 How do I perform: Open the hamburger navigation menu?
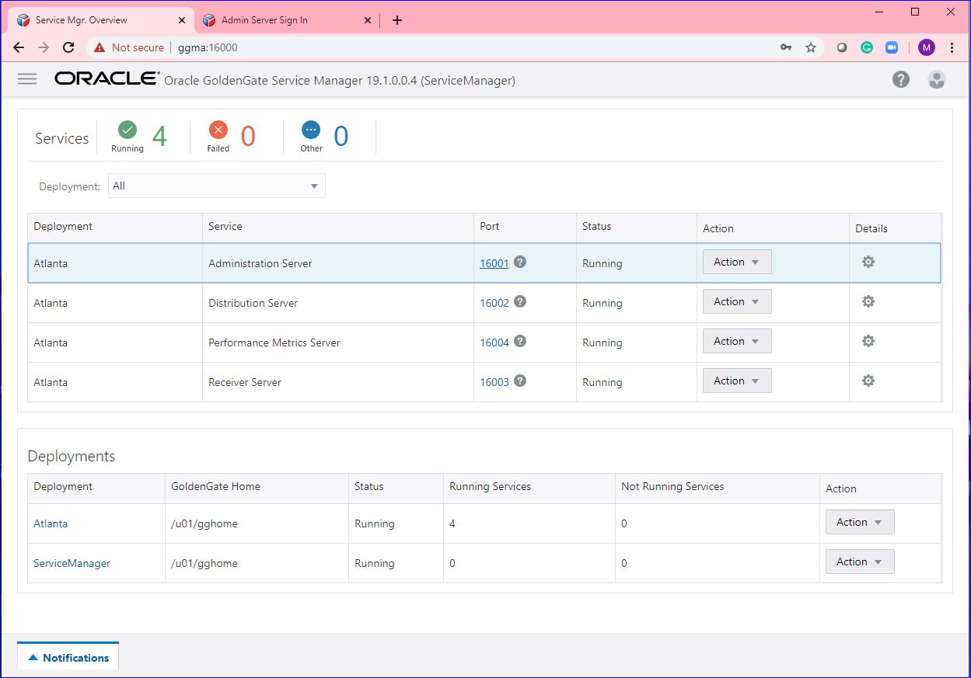coord(27,79)
